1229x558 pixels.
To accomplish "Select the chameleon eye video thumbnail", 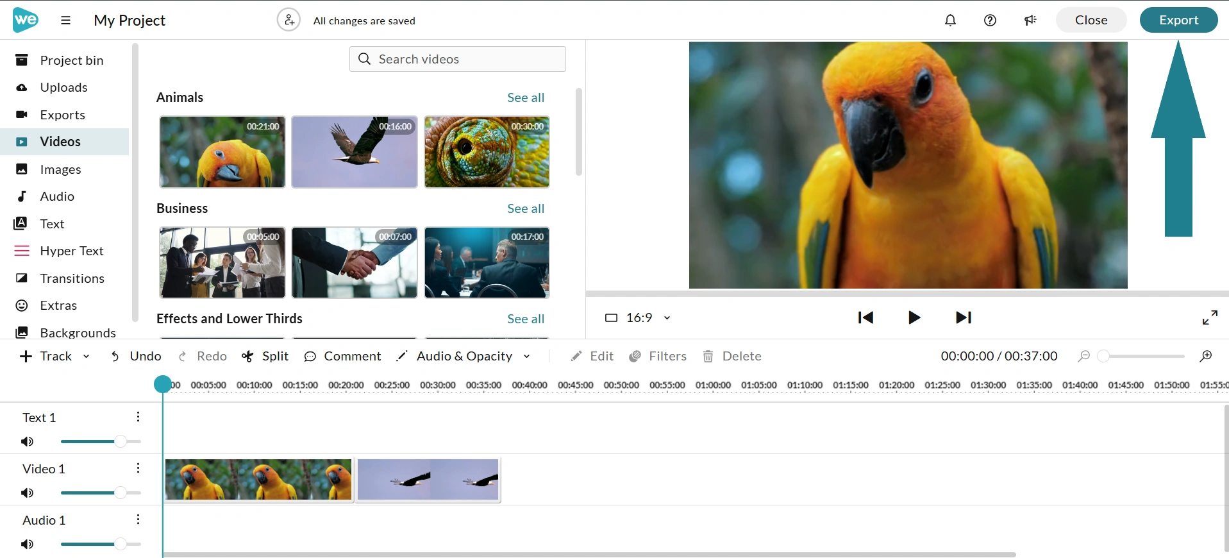I will pyautogui.click(x=487, y=152).
